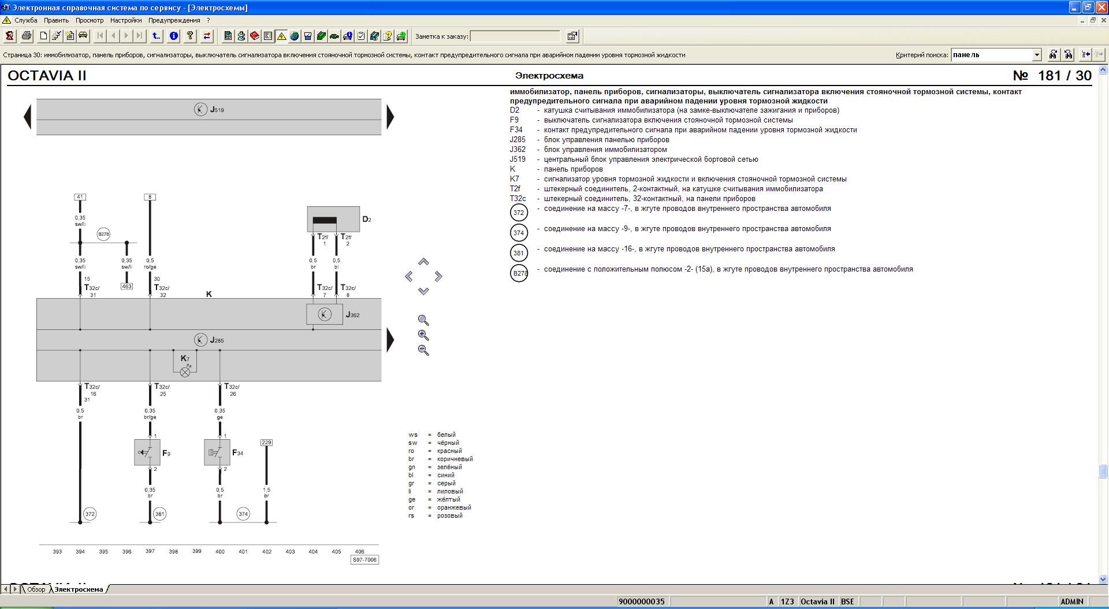Open the '?' help menu
The image size is (1109, 609).
click(209, 20)
